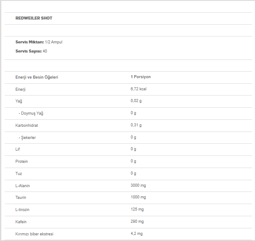Click the Taurin row label
This screenshot has width=255, height=241.
pyautogui.click(x=21, y=198)
